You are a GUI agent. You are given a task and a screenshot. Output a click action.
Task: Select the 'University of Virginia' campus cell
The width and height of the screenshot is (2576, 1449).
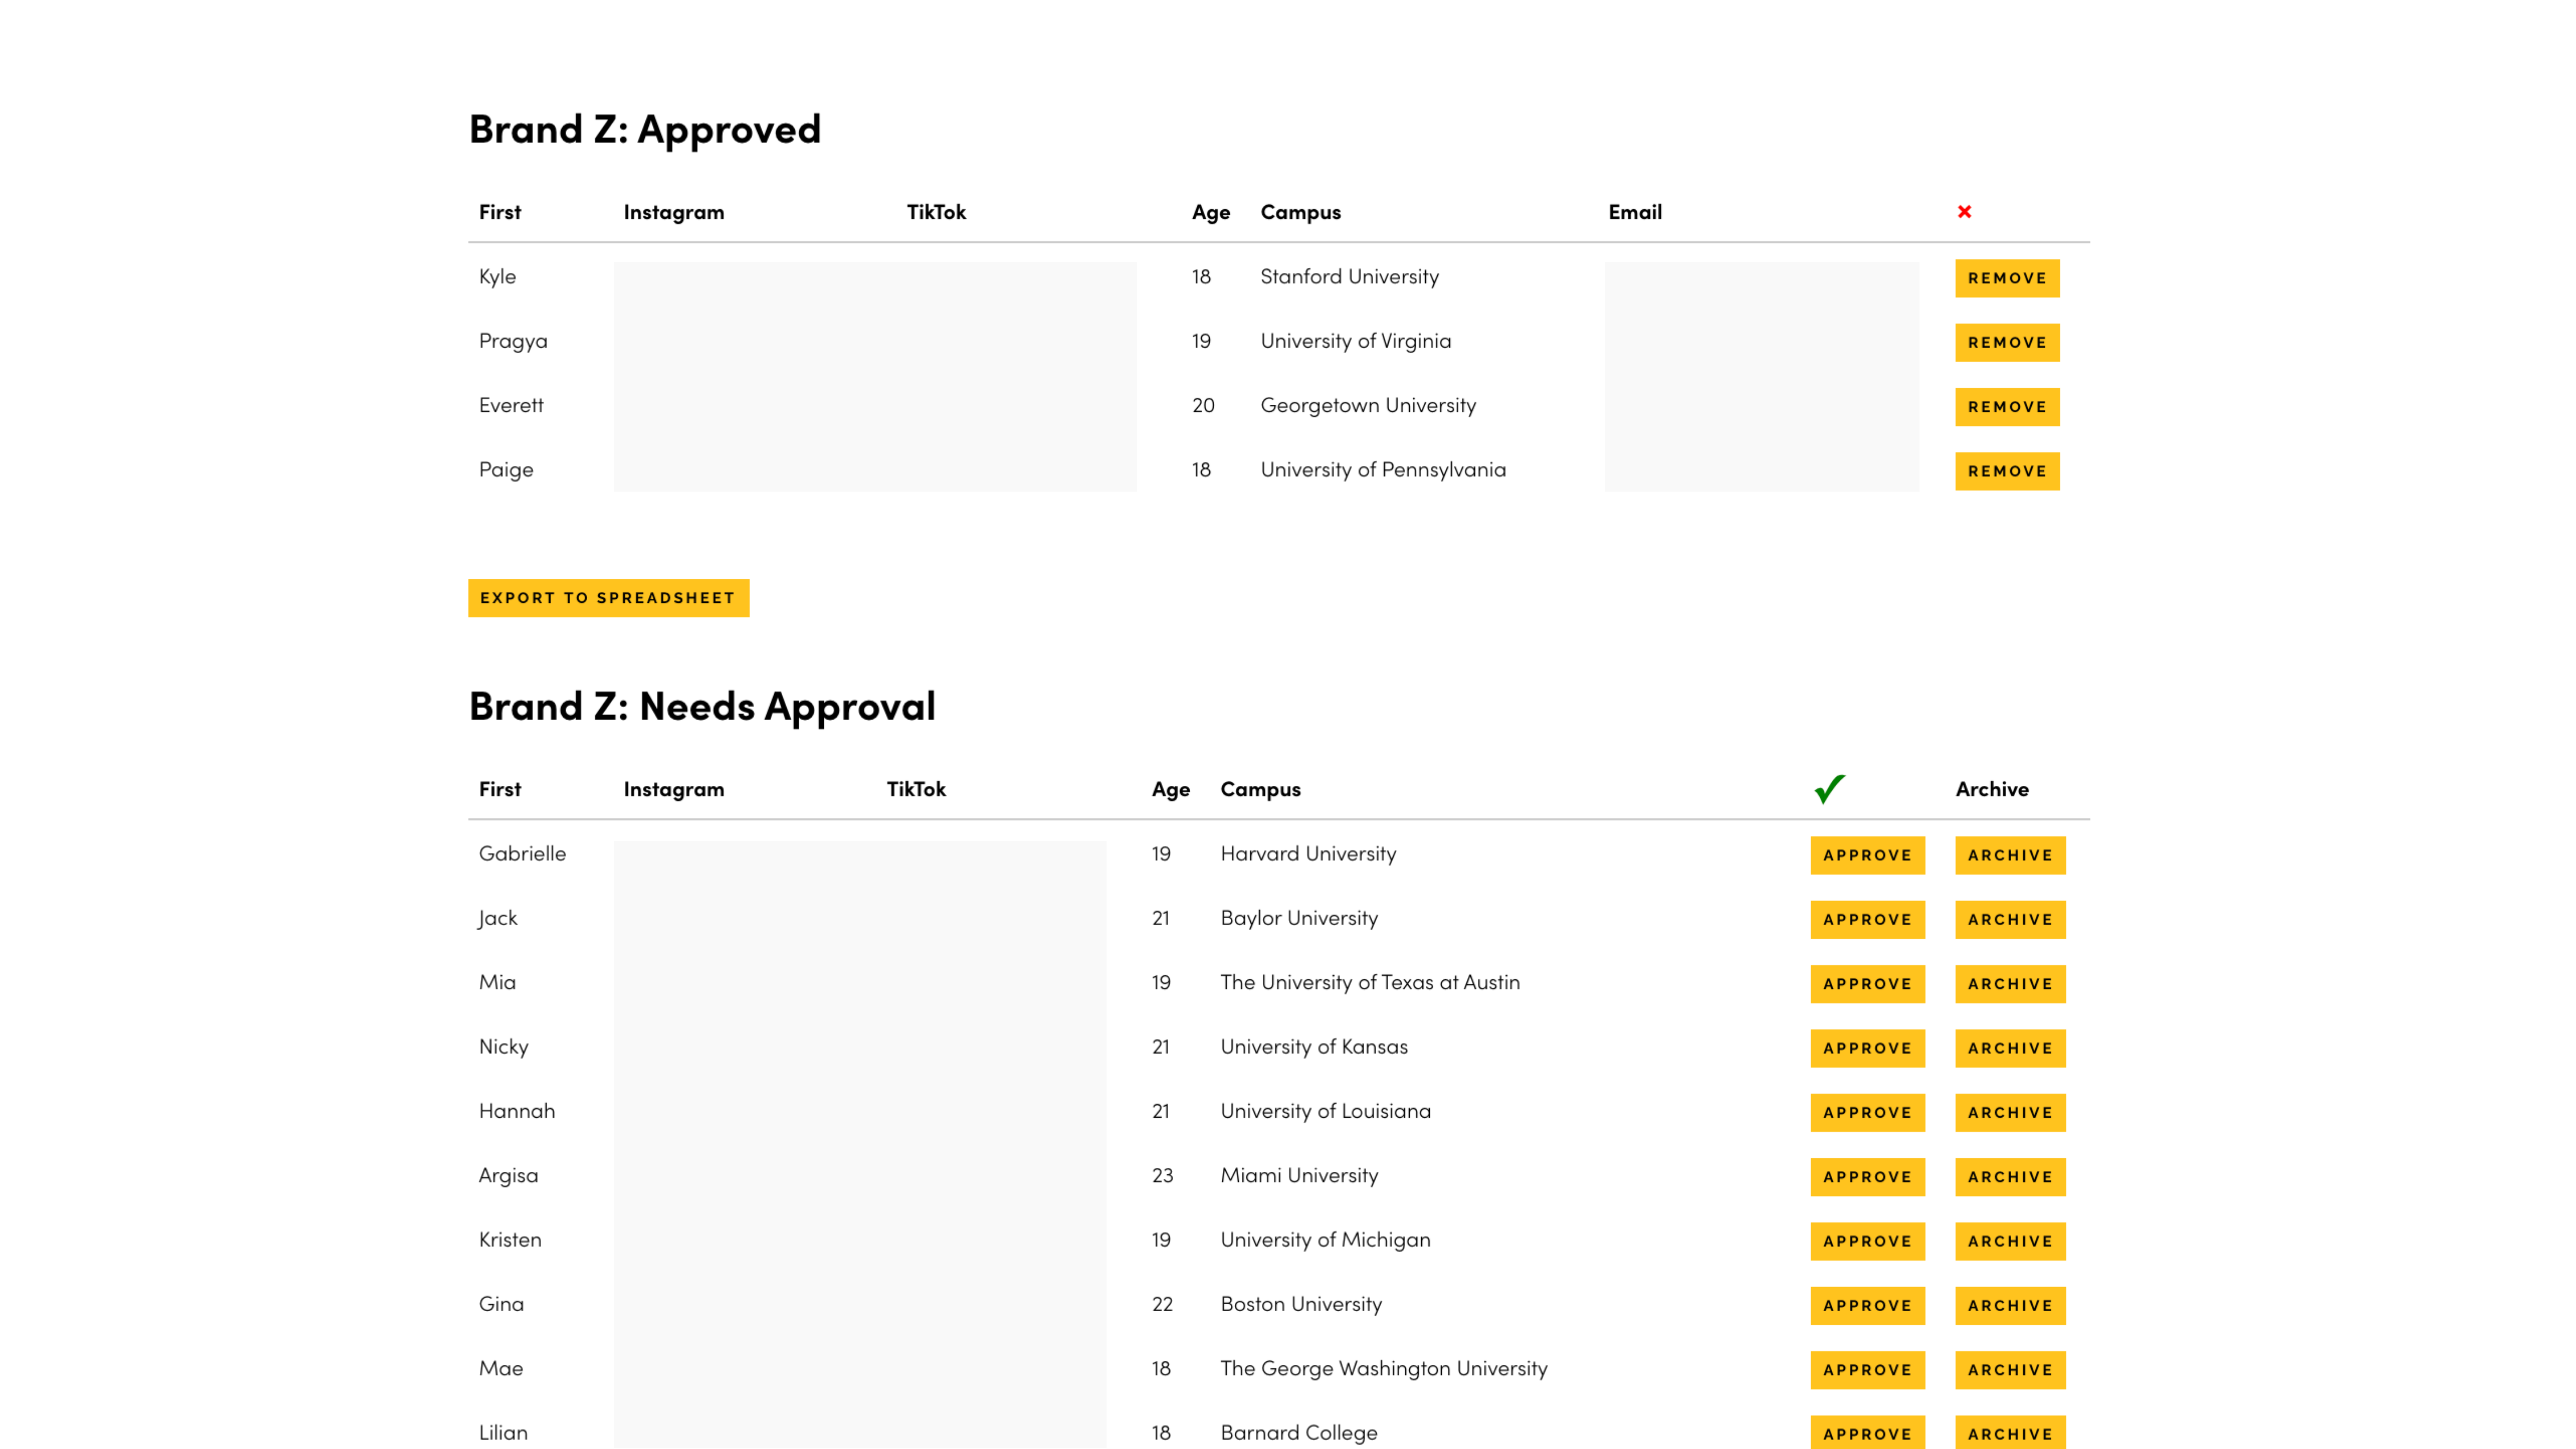(1355, 341)
